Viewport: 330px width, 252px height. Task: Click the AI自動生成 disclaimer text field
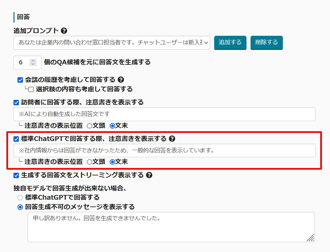(164, 114)
